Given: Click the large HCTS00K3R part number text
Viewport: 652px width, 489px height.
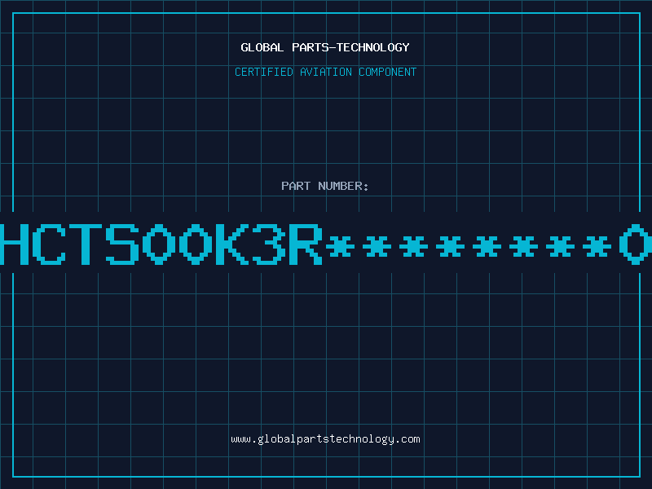Looking at the screenshot, I should pos(326,244).
